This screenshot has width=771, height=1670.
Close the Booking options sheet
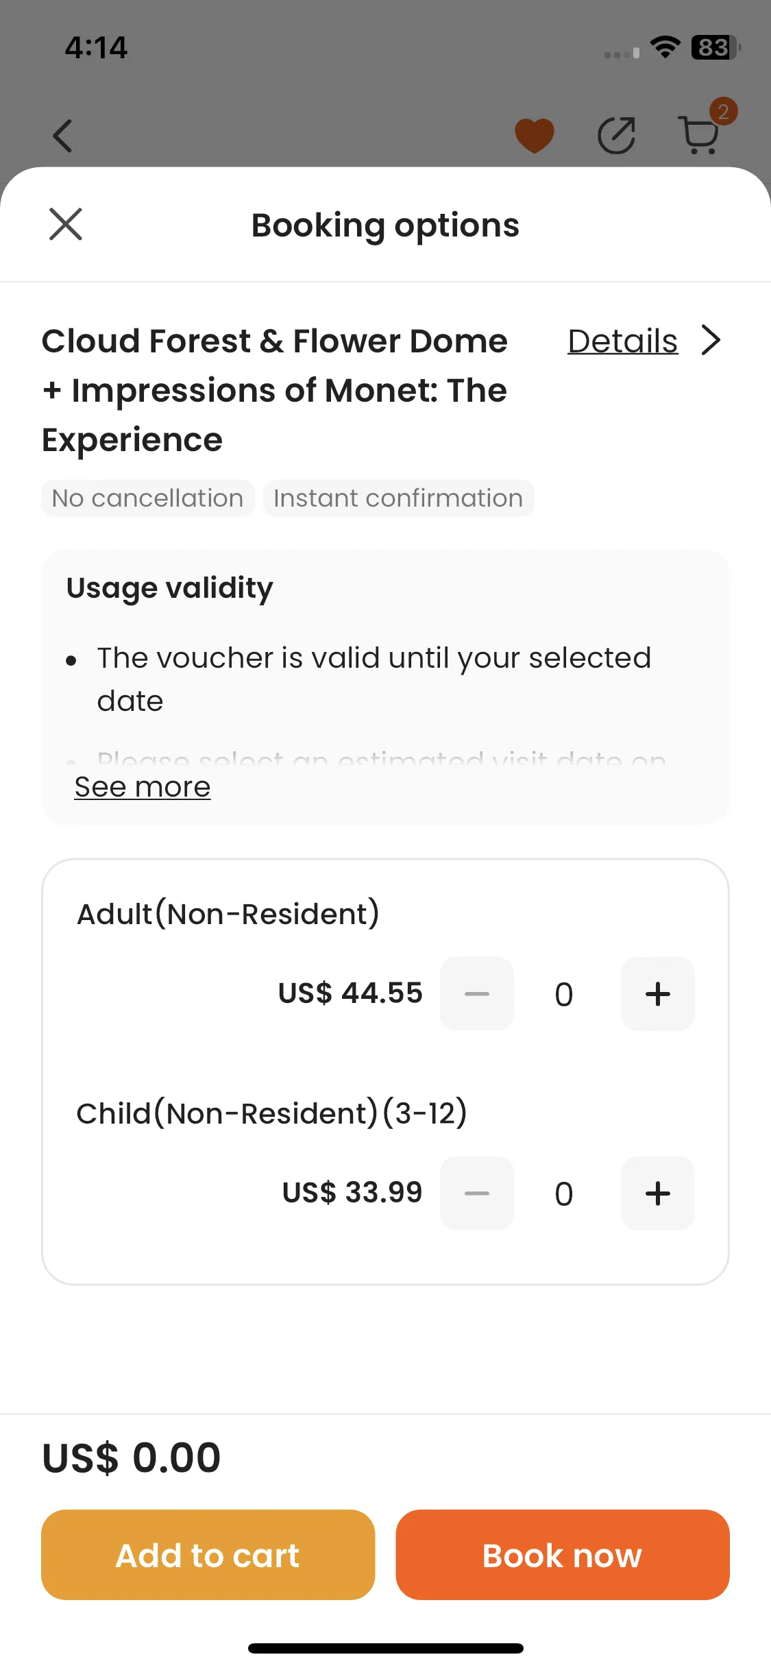pyautogui.click(x=66, y=224)
